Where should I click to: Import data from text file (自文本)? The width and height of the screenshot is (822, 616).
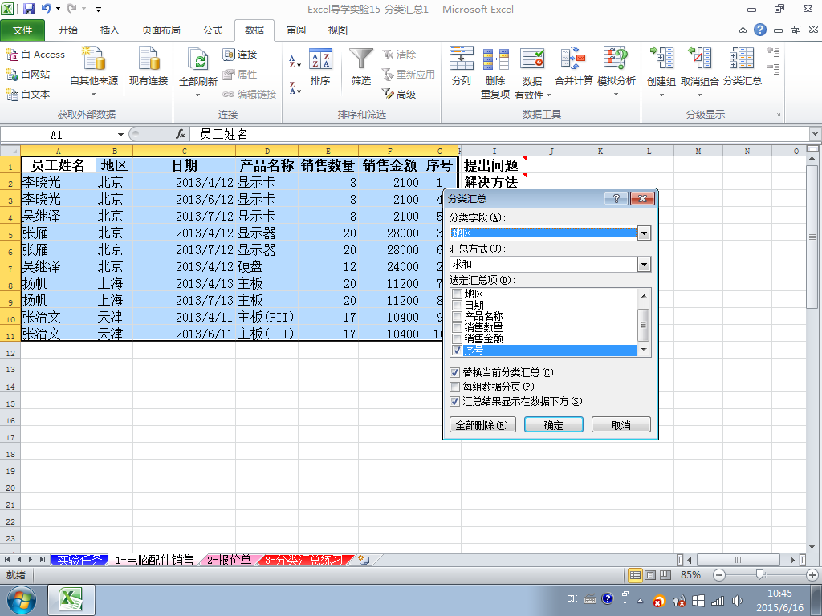(28, 95)
